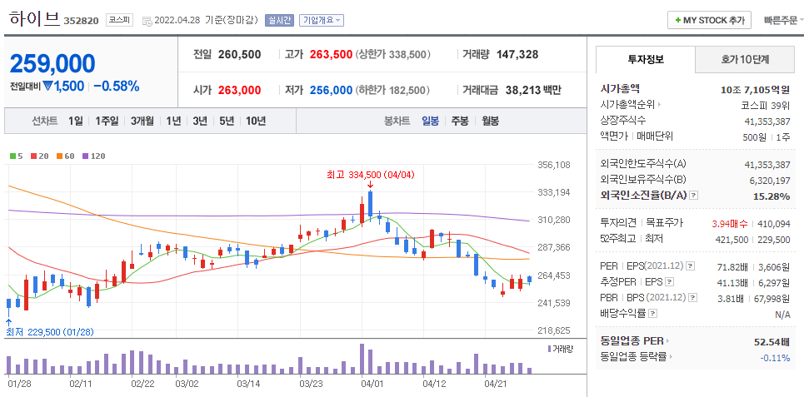Screen dimensions: 809x397
Task: Click the 04/01 date label on chart axis
Action: [372, 385]
